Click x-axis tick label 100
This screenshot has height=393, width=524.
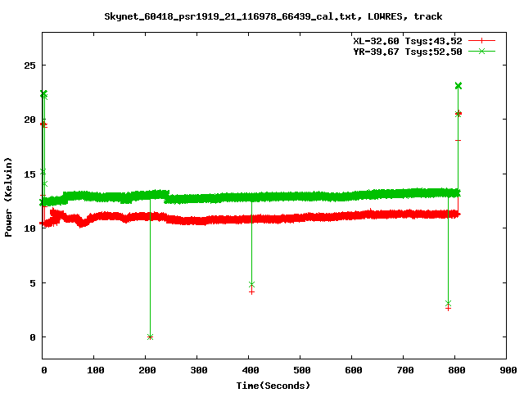point(96,370)
